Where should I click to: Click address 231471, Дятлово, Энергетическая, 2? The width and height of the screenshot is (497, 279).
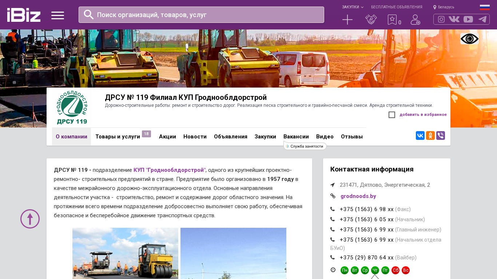(x=385, y=185)
